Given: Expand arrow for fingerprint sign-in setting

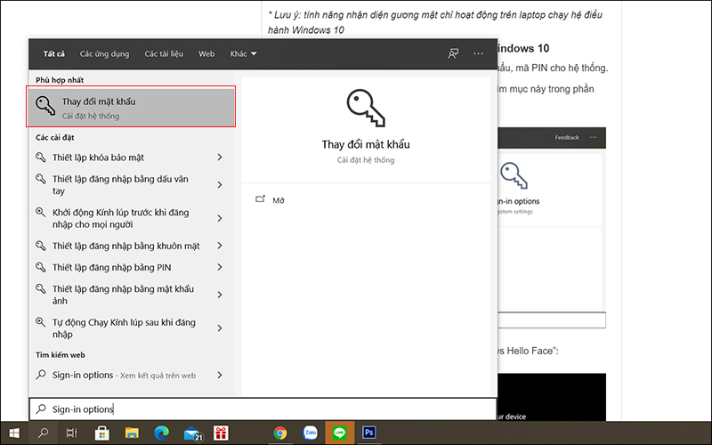Looking at the screenshot, I should 220,185.
